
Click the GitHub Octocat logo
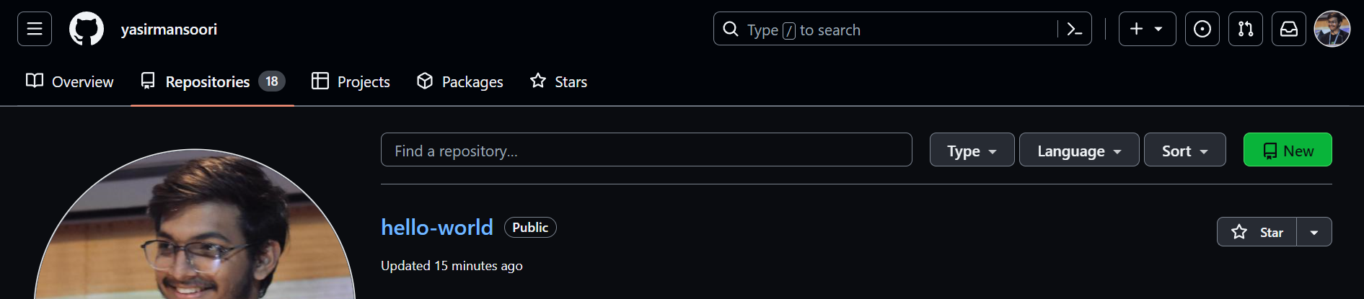(87, 29)
